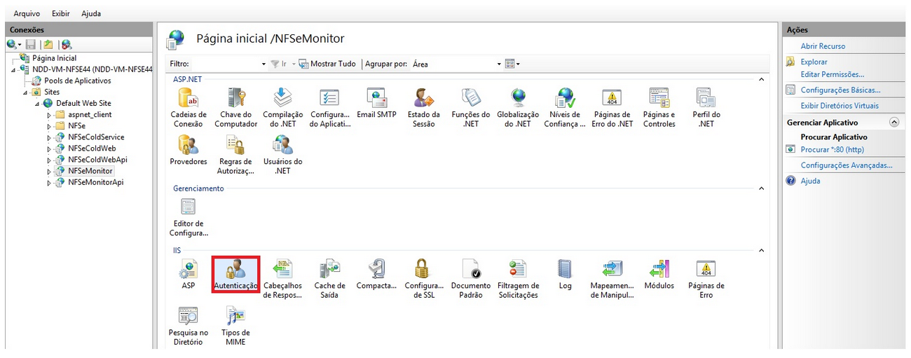Open Usuários do .NET icon

click(282, 155)
